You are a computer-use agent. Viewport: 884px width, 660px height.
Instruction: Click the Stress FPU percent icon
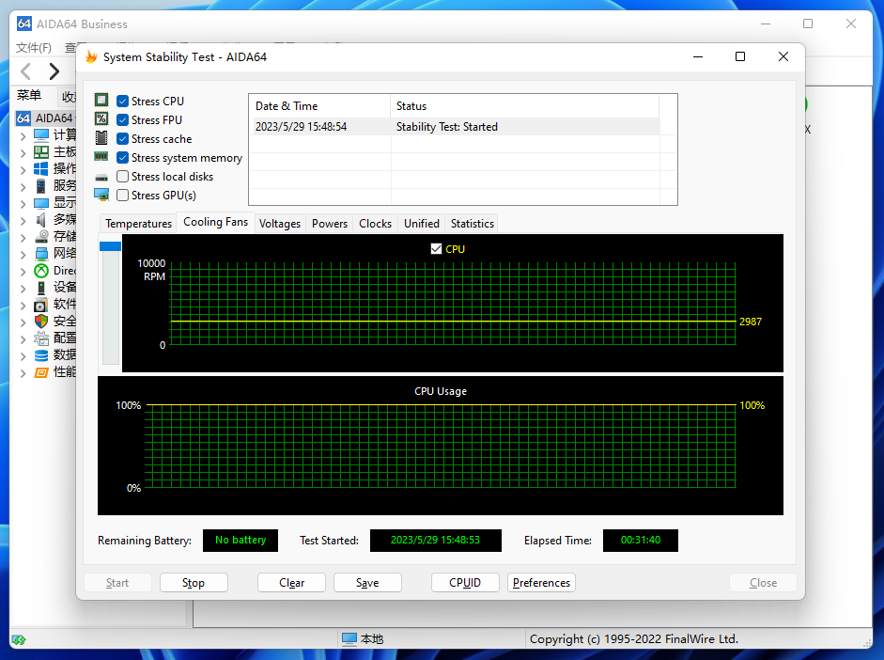(x=101, y=119)
